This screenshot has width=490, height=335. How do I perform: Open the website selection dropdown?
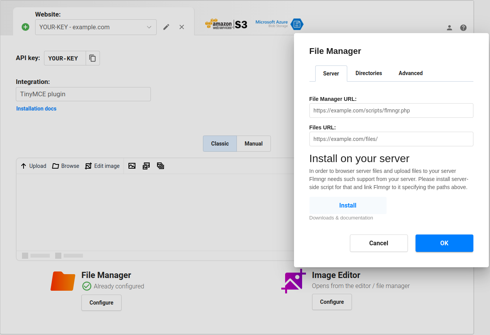[x=149, y=27]
